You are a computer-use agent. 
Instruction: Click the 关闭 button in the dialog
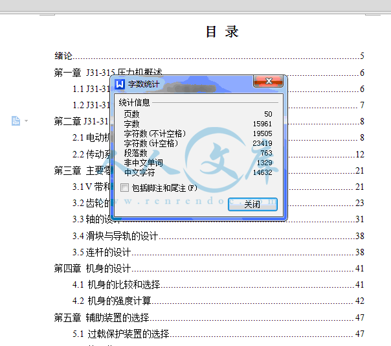[252, 205]
